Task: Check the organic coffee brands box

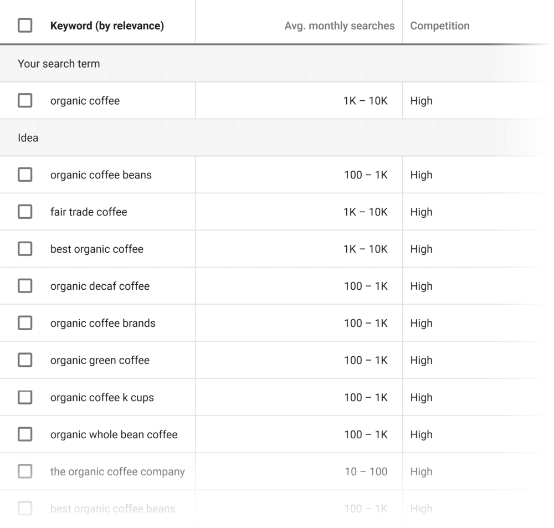Action: click(25, 323)
